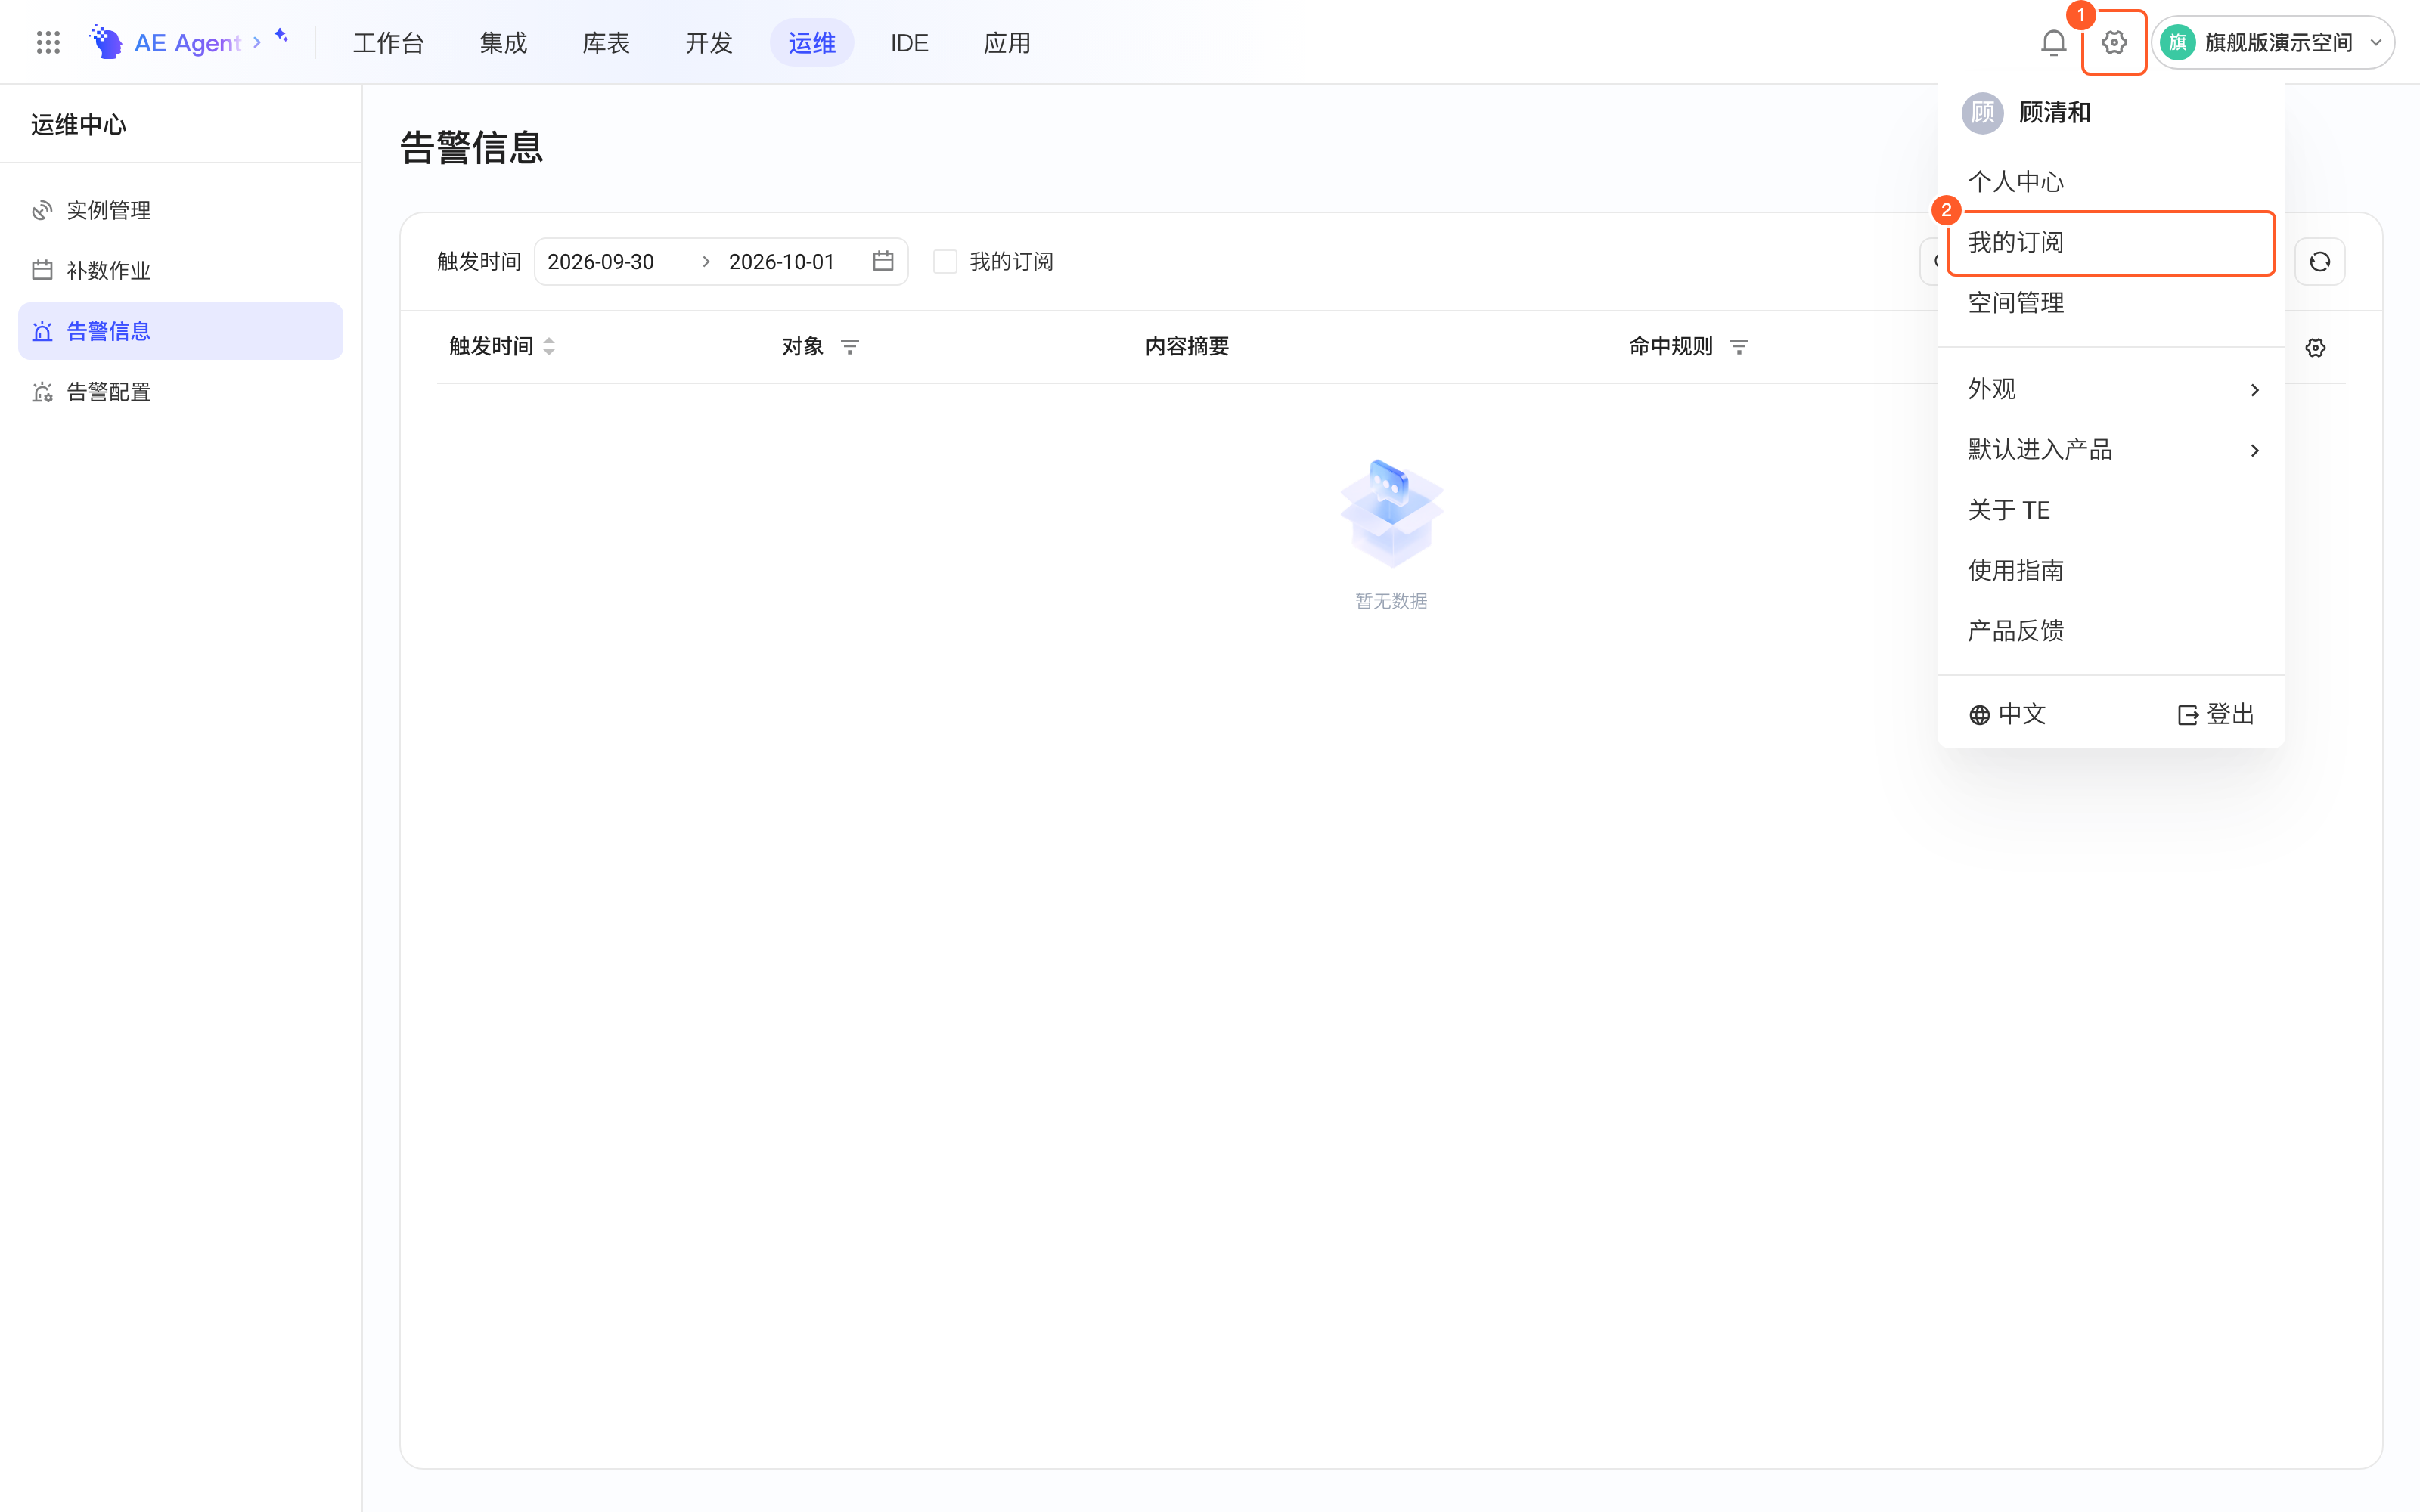Switch to the 集成 tab

point(503,43)
